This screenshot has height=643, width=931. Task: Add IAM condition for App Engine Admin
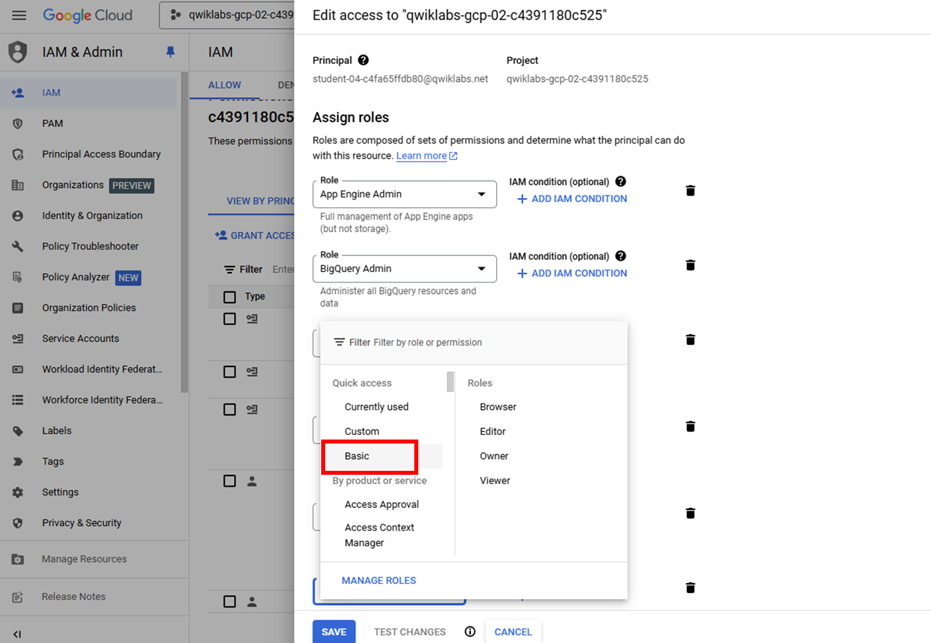point(572,199)
